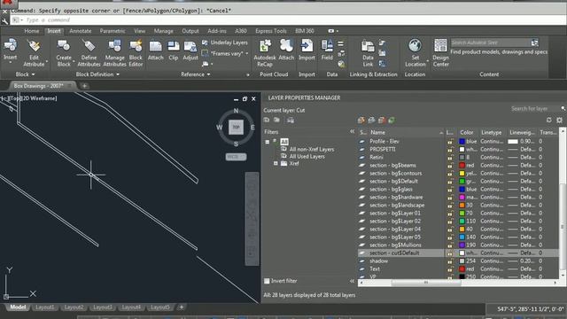Switch to the Annotate ribbon tab

[81, 31]
